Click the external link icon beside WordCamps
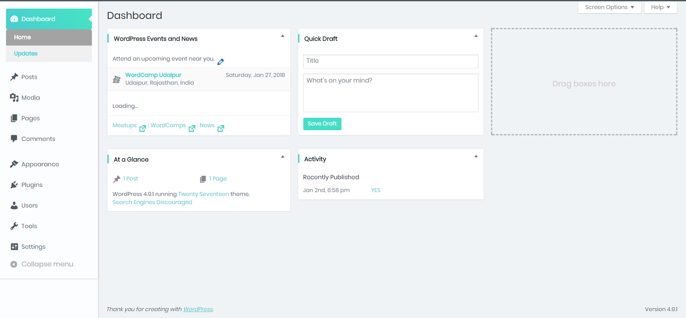This screenshot has height=318, width=686. [192, 128]
